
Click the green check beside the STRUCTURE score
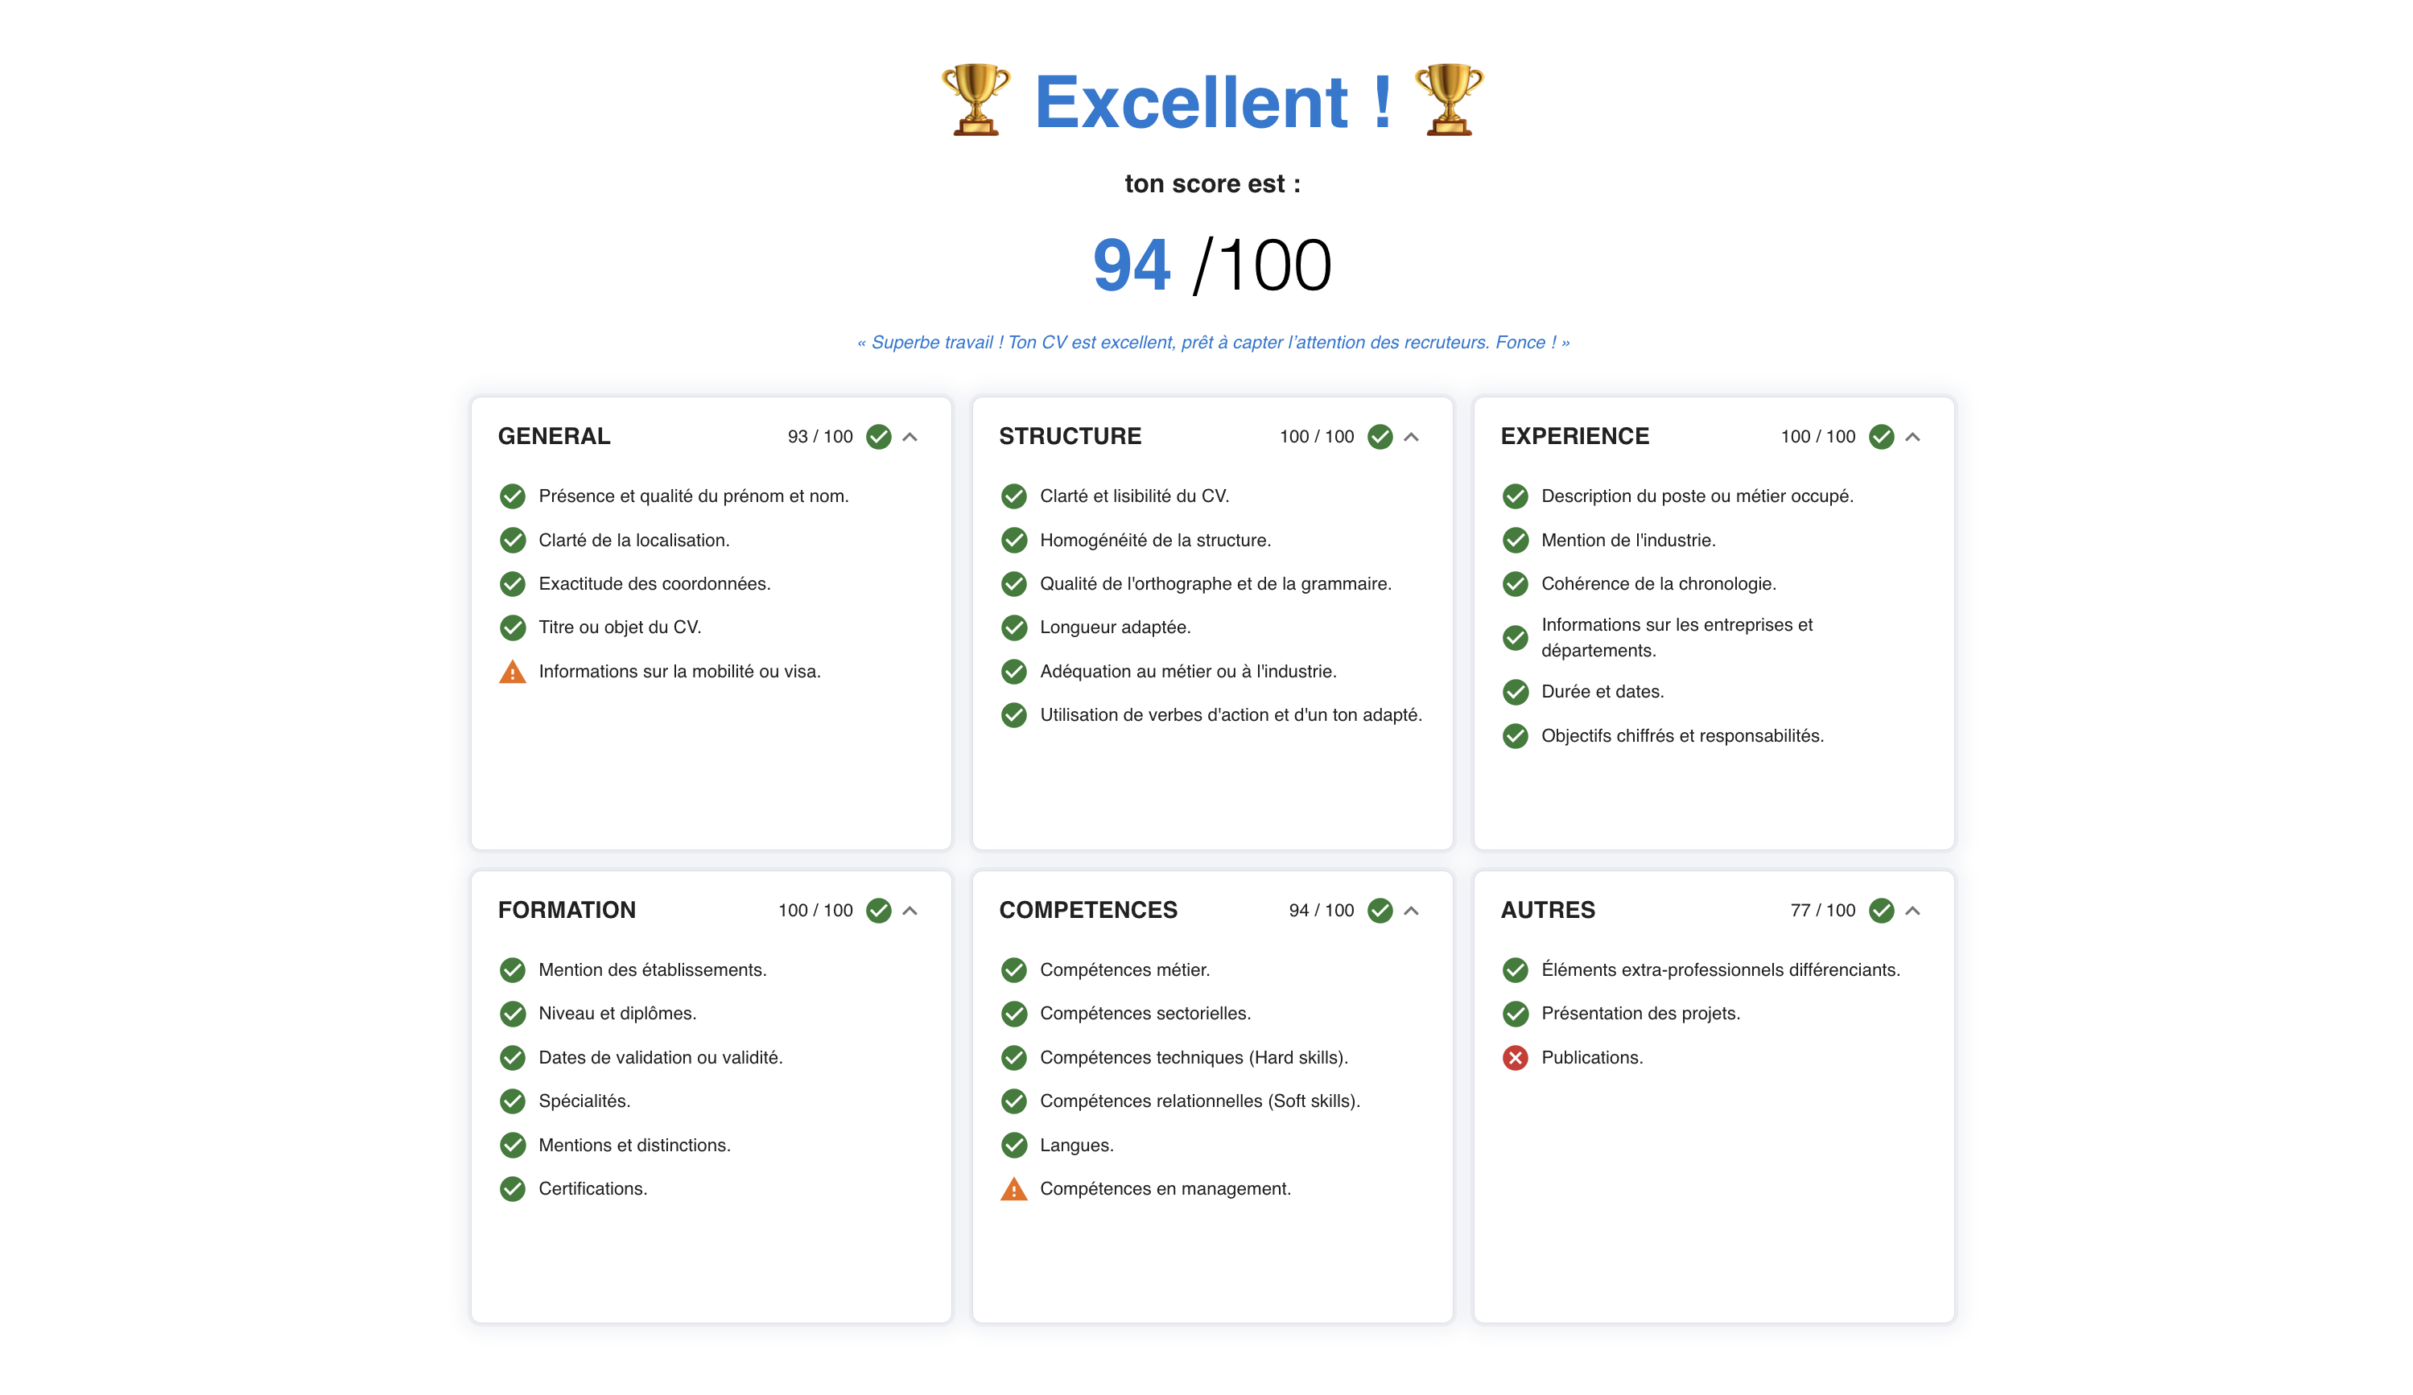(1380, 436)
